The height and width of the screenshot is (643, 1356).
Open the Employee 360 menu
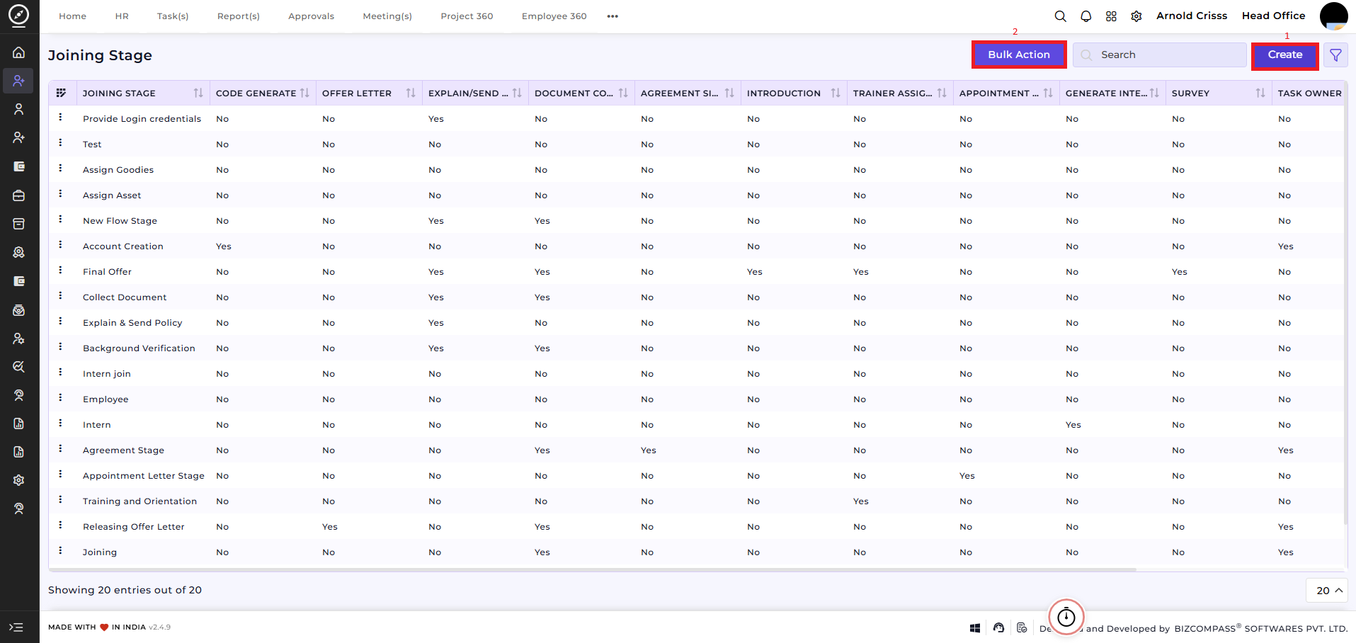point(554,16)
